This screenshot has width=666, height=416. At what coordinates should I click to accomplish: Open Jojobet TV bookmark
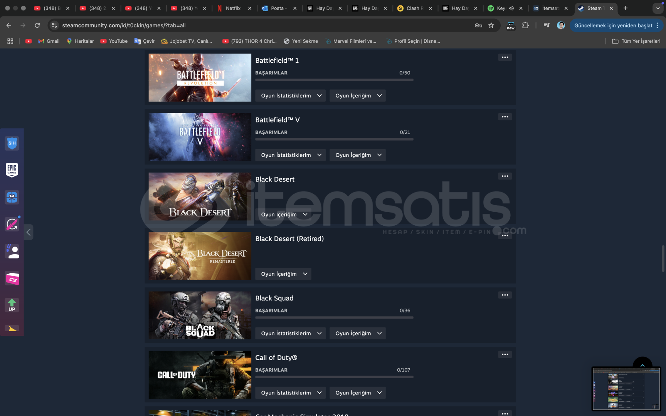[x=187, y=41]
